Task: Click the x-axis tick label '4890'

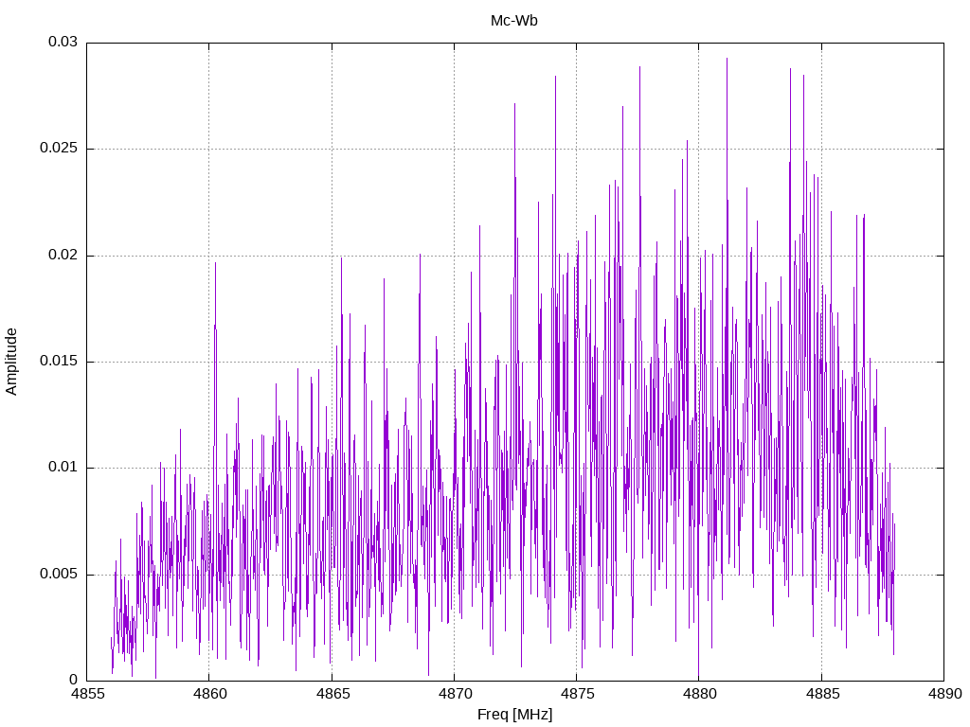Action: click(x=944, y=694)
